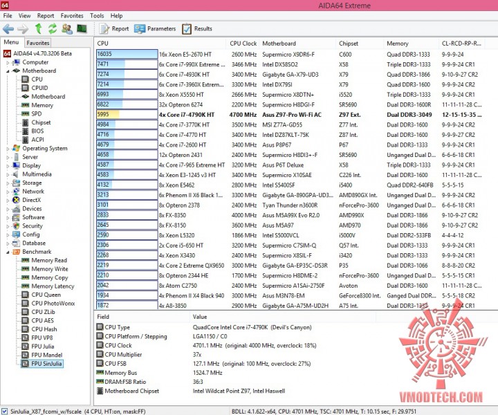Expand the Multimedia tree node
Viewport: 498px width, 415px height.
coord(8,174)
